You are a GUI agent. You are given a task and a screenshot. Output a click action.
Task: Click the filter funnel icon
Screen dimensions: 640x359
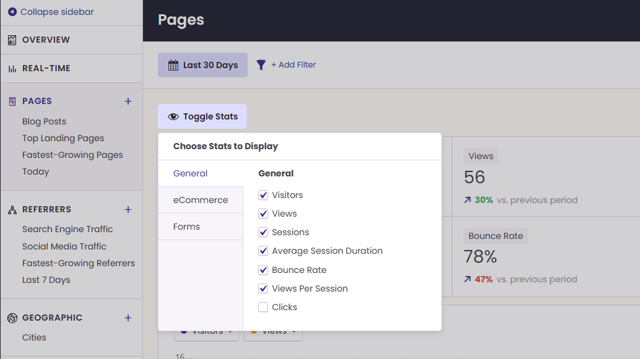point(261,65)
